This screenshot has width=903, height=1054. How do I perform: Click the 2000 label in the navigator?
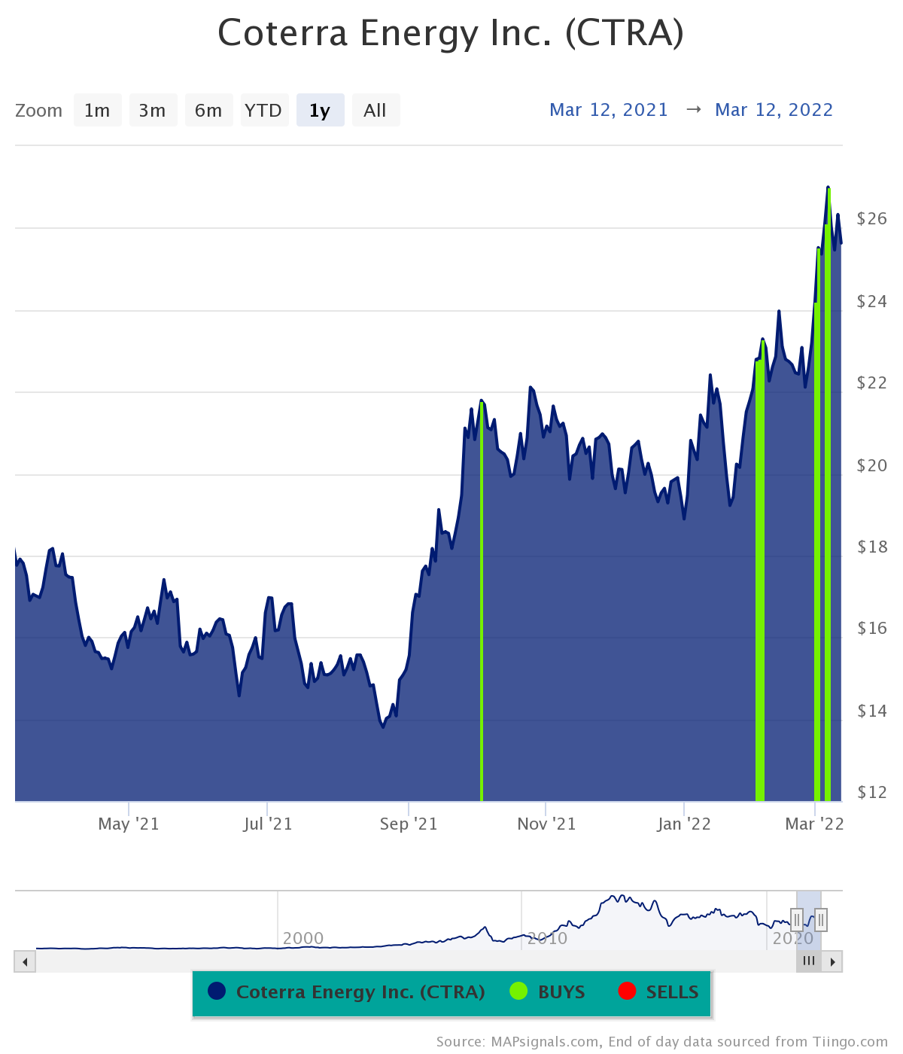point(303,939)
